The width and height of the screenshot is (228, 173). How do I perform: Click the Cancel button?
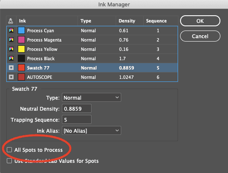(x=200, y=36)
